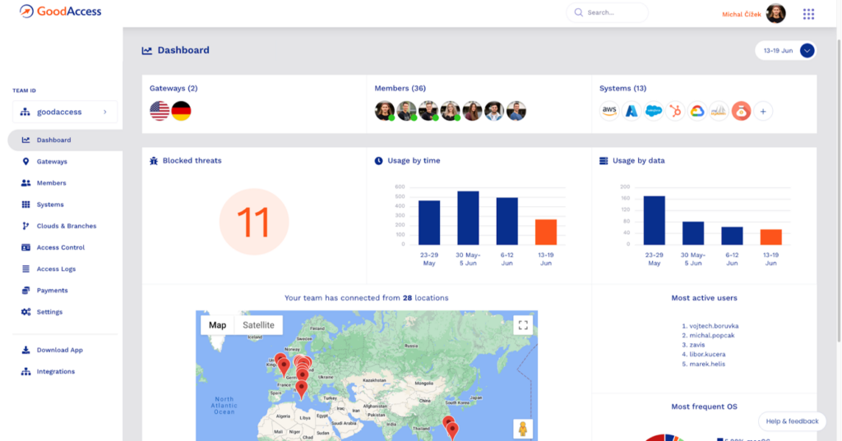Click the Help & feedback button
The width and height of the screenshot is (842, 441).
(x=792, y=421)
